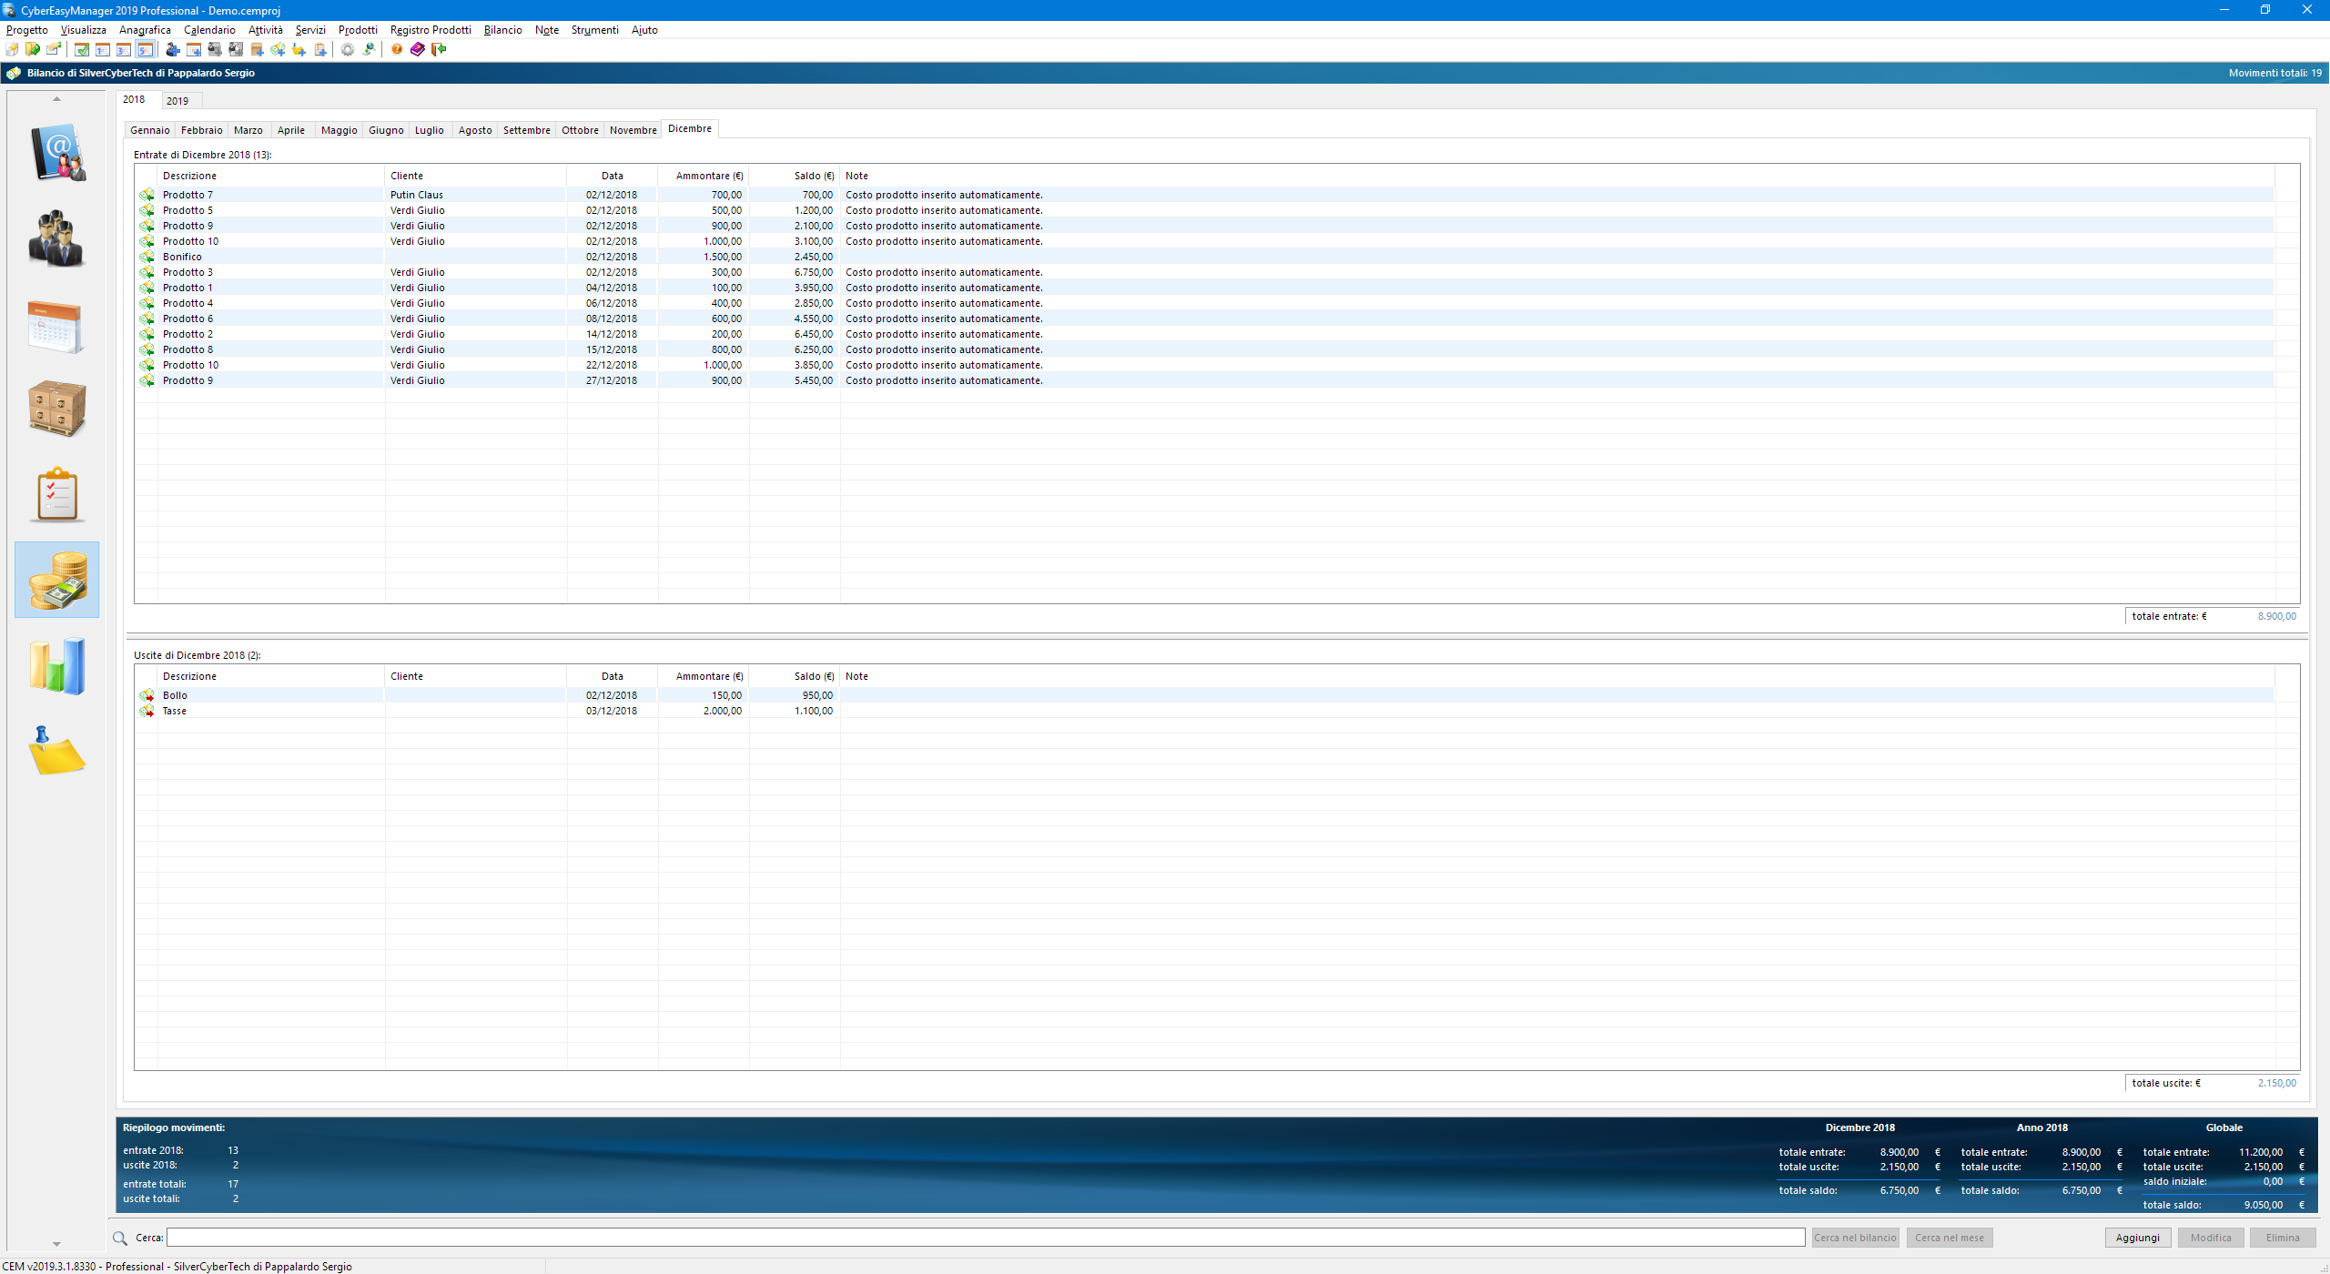Switch to 3-day calendar view icon
The width and height of the screenshot is (2330, 1274).
[124, 49]
